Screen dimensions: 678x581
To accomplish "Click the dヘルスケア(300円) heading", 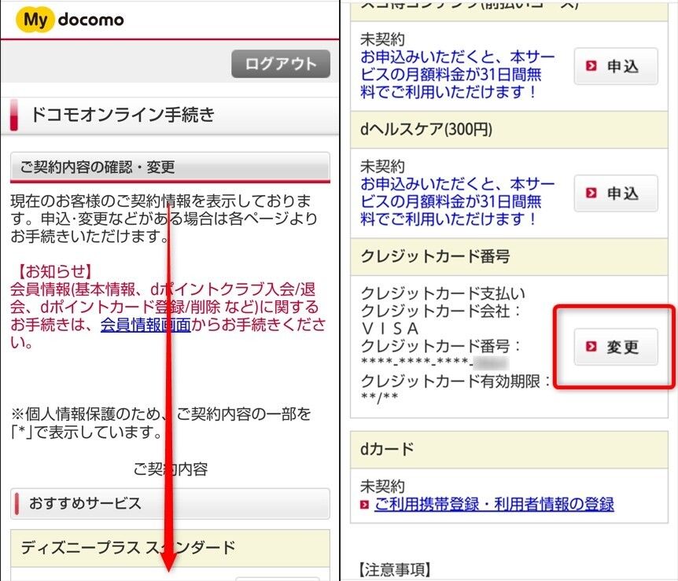I will [x=426, y=129].
